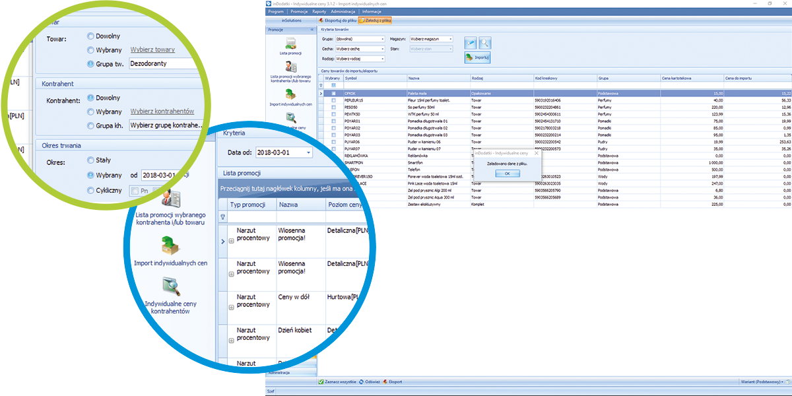Select Grupa kh. radio button
Viewport: 792px width, 396px height.
coord(90,125)
